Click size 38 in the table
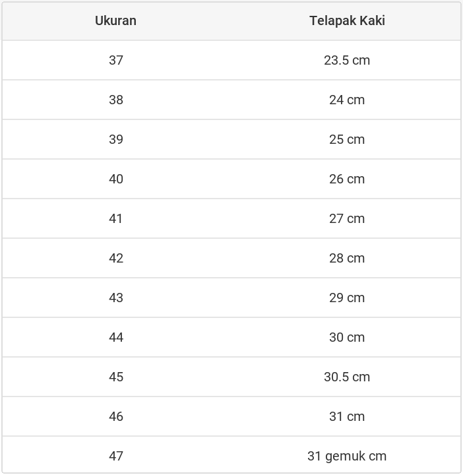Viewport: 463px width, 475px height. [116, 100]
